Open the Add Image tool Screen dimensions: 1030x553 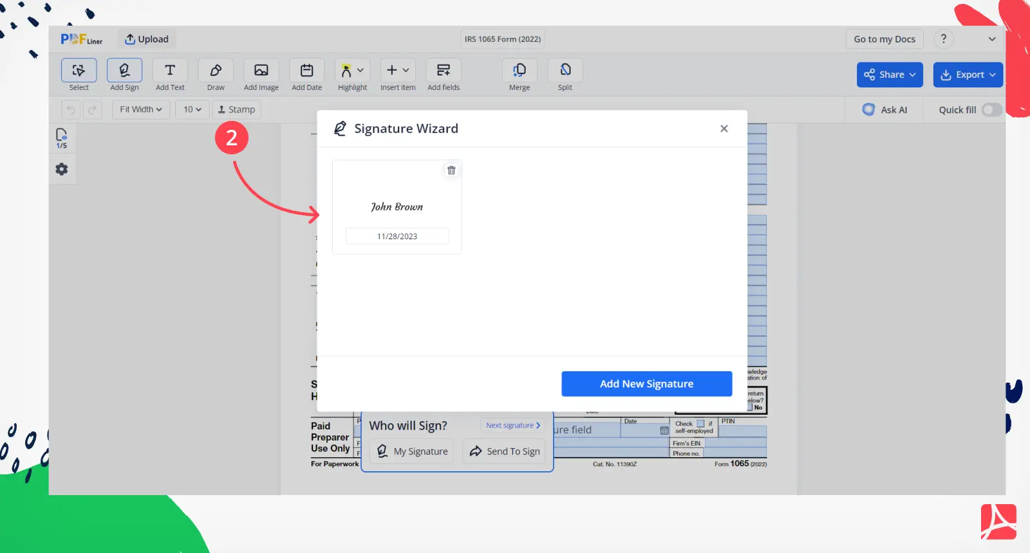pos(261,75)
